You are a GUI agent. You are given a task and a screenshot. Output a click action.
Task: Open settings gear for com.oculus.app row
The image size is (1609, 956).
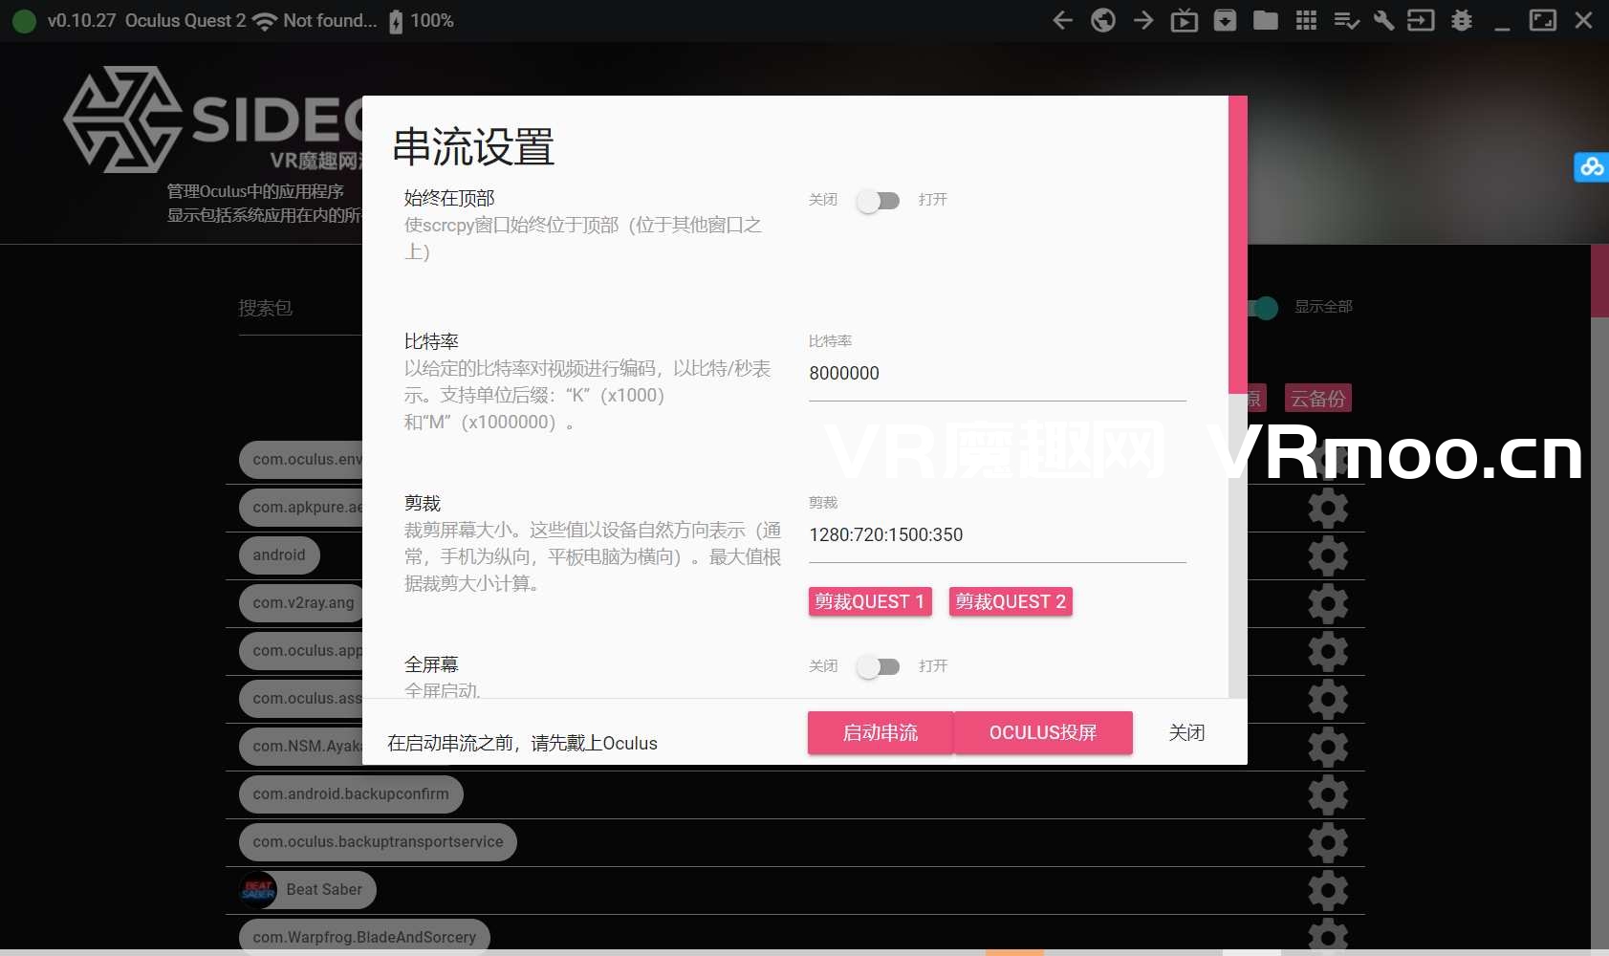point(1328,652)
